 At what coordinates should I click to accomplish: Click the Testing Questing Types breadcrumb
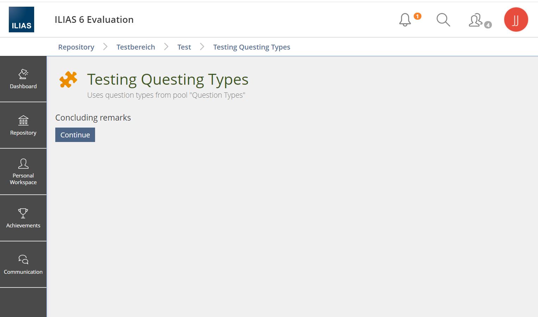coord(251,47)
